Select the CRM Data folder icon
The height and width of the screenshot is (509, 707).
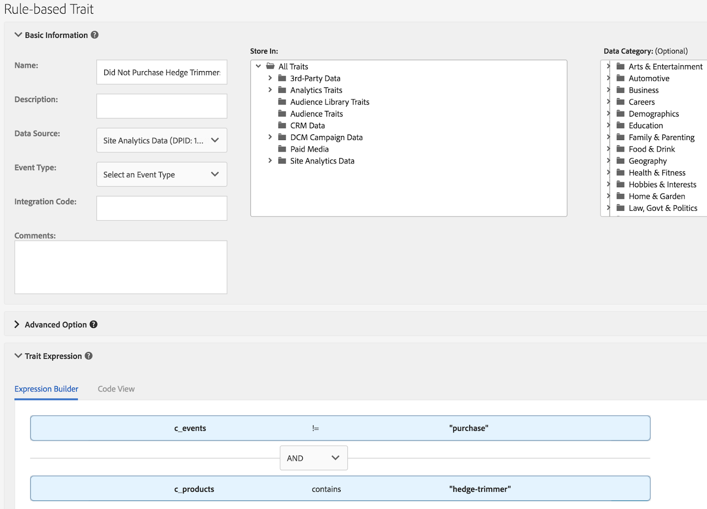tap(282, 125)
